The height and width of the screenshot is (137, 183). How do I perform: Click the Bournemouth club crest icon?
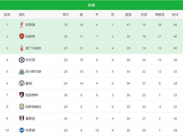click(x=21, y=95)
